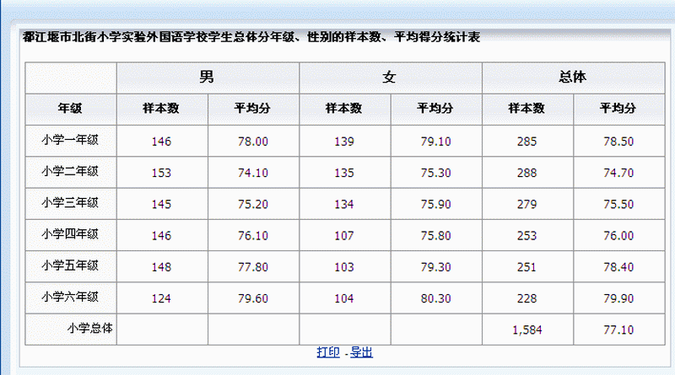Click the 样本数 header under 男
Screen dimensions: 675x375
pyautogui.click(x=160, y=108)
